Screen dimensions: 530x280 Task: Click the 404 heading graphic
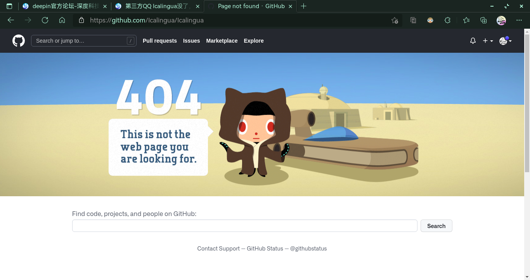(158, 97)
